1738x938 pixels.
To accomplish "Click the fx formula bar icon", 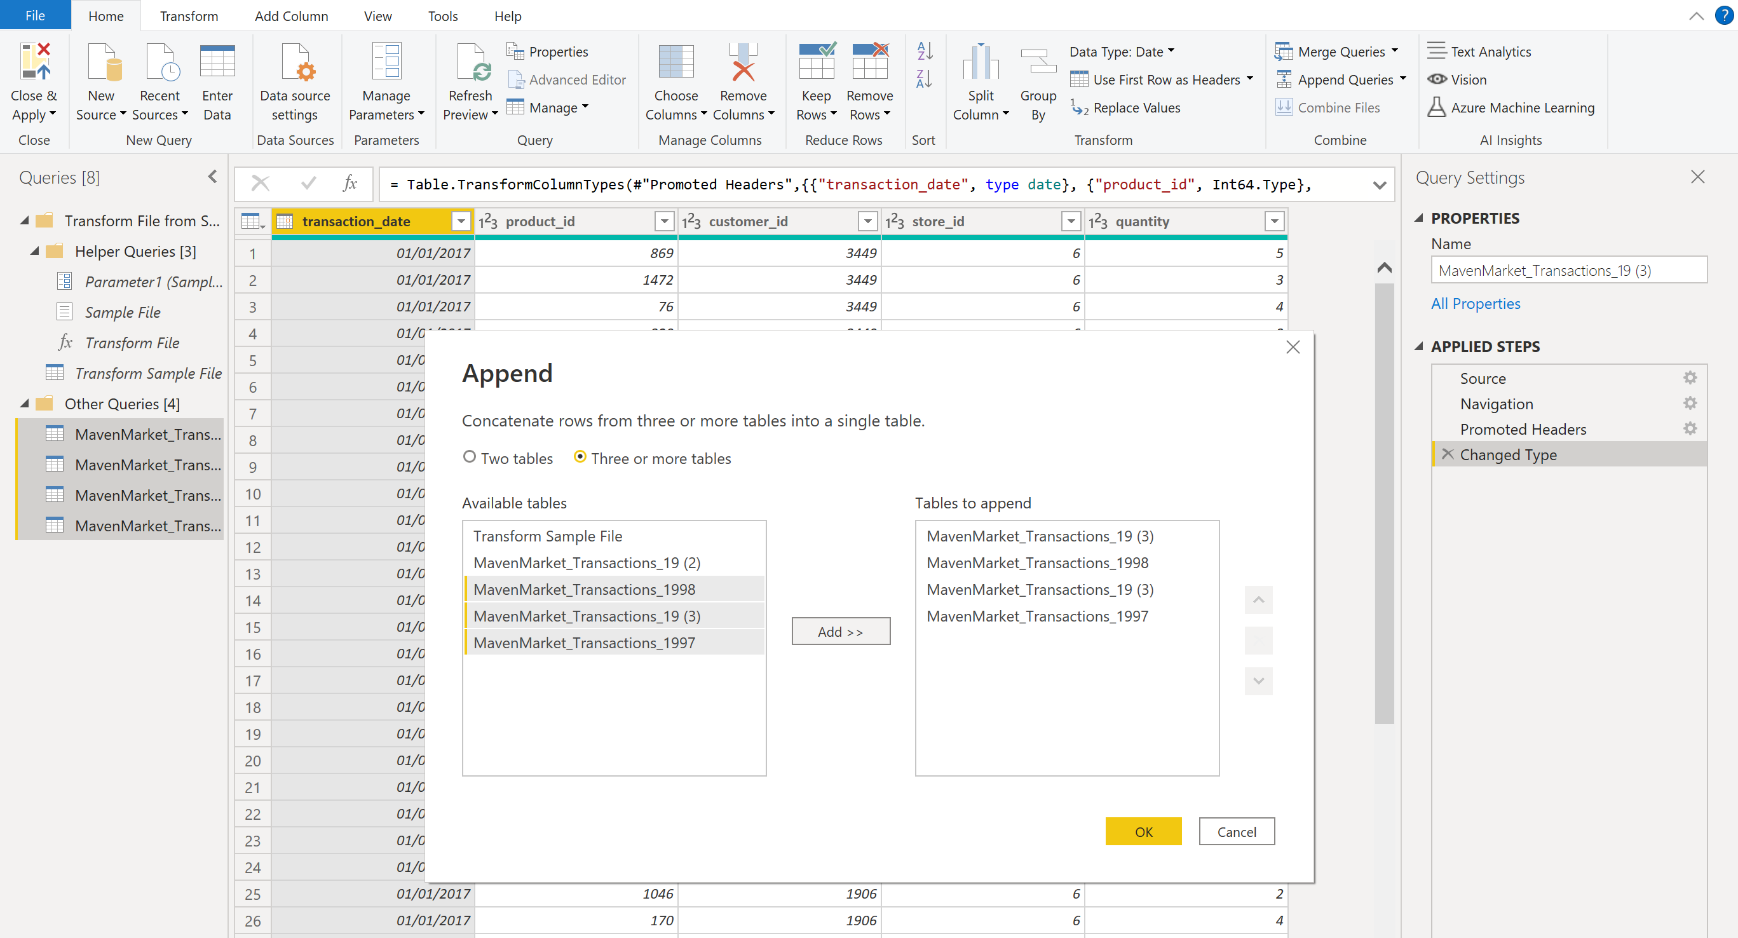I will pos(350,183).
